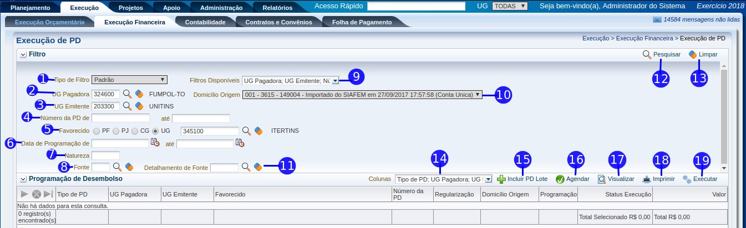Select the PF radio button for Favorecido
Image resolution: width=746 pixels, height=228 pixels.
click(x=97, y=131)
